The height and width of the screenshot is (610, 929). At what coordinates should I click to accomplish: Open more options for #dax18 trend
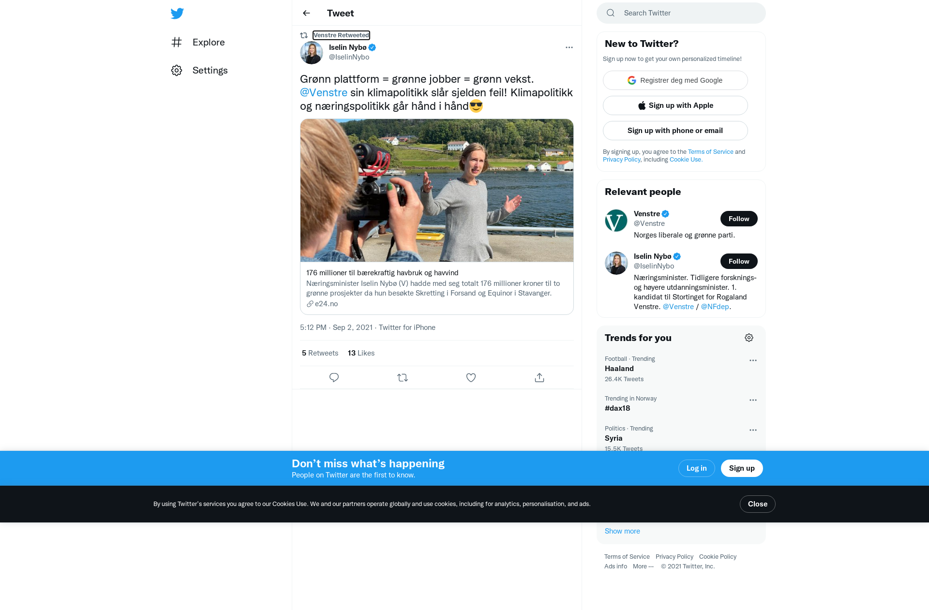753,400
